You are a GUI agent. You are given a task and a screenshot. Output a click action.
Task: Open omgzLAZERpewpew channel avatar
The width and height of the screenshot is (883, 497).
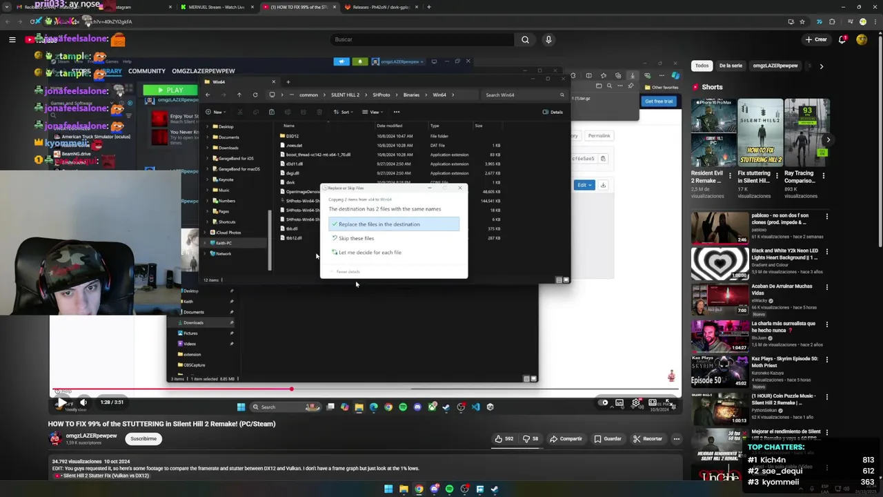(x=54, y=438)
